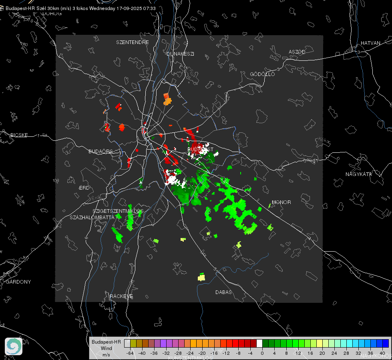Select the DOROG town label
Viewport: 392px width, 360px height.
point(52,14)
